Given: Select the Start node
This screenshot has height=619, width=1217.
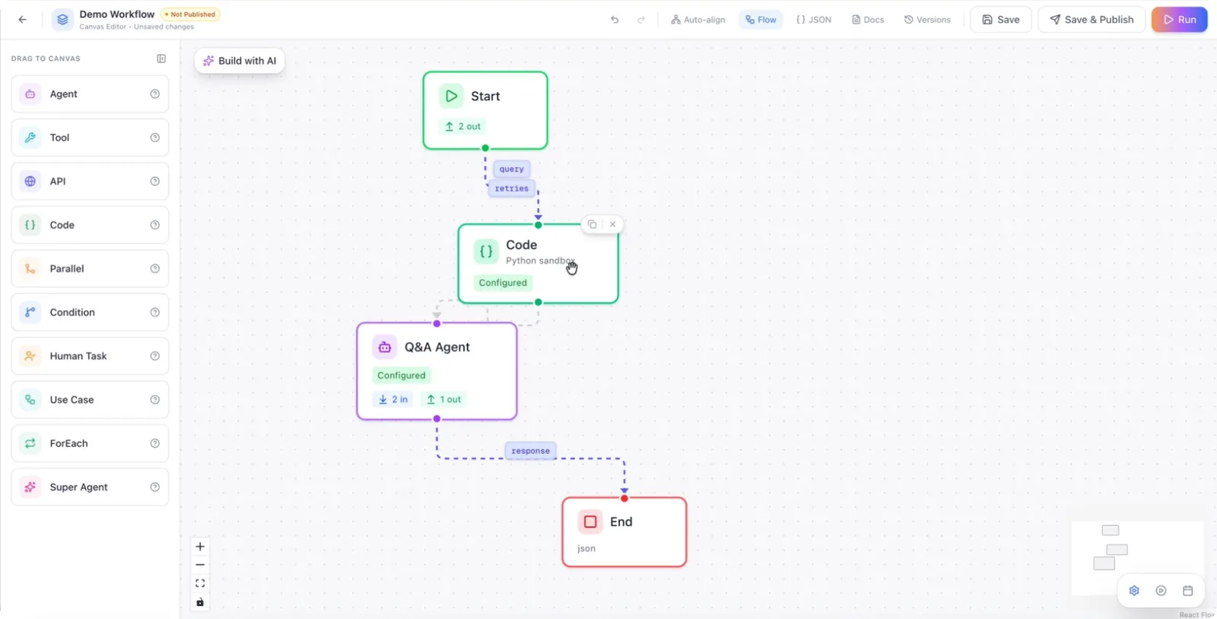Looking at the screenshot, I should 485,110.
